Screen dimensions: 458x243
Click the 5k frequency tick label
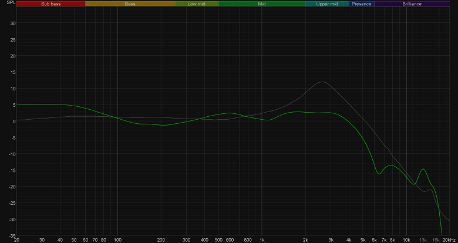(x=363, y=240)
